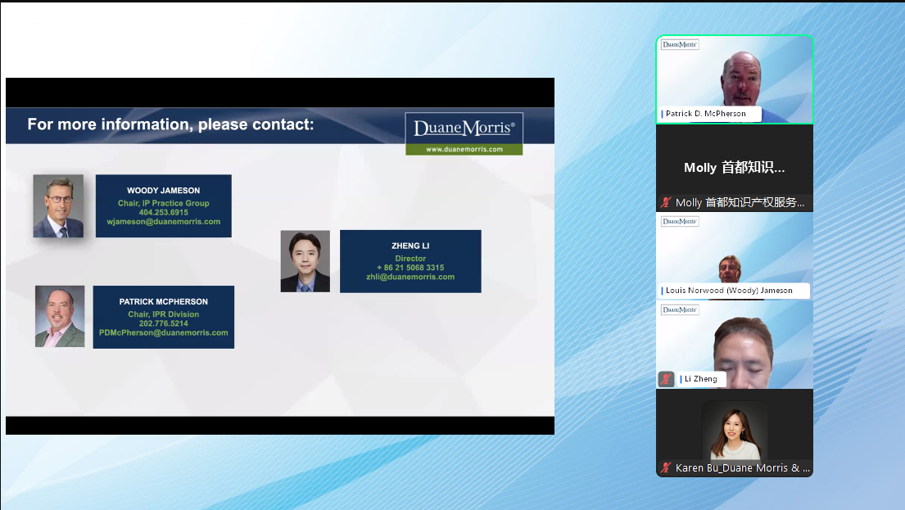
Task: Select Karen Bu's video tile
Action: pos(734,433)
